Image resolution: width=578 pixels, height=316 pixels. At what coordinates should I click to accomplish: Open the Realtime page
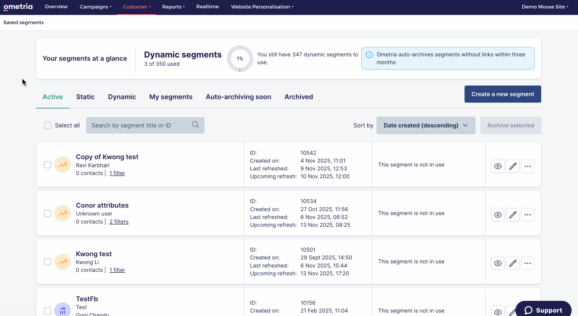(x=208, y=7)
